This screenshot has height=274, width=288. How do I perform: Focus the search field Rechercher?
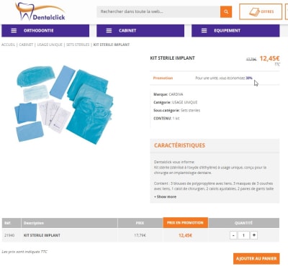point(158,12)
